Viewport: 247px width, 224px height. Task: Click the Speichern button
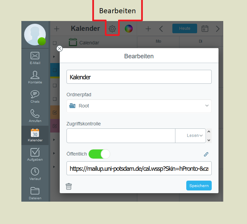point(199,186)
